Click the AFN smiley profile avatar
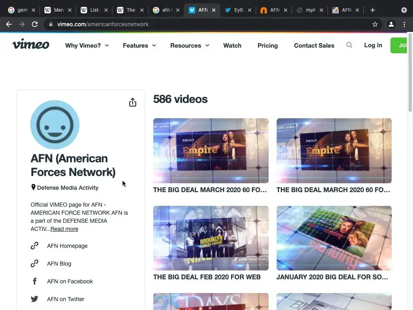The width and height of the screenshot is (413, 310). coord(55,124)
